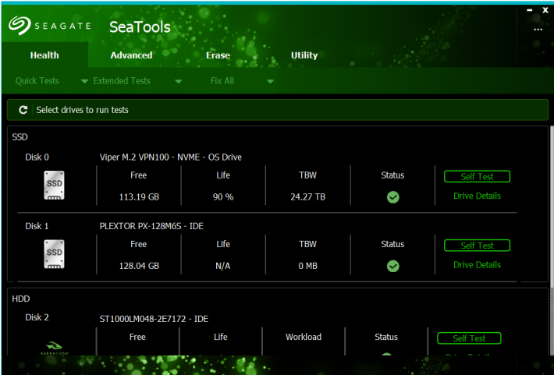Image resolution: width=554 pixels, height=375 pixels.
Task: Click the Disk 0 label
Action: (37, 157)
